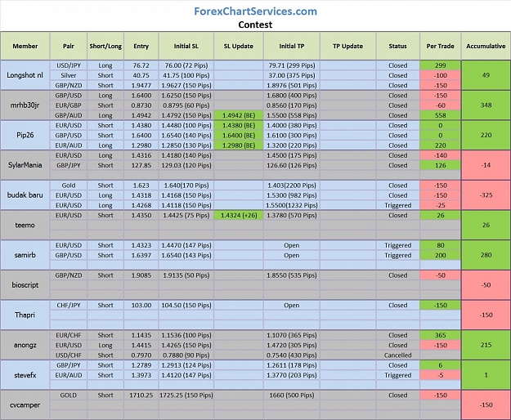The height and width of the screenshot is (420, 511).
Task: Click the 49 Accumulative cell
Action: coord(486,75)
